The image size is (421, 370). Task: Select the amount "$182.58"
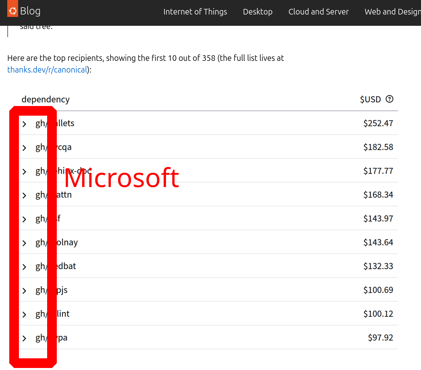378,147
